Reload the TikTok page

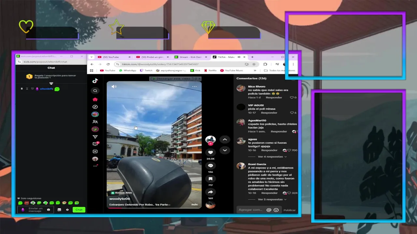(x=108, y=64)
